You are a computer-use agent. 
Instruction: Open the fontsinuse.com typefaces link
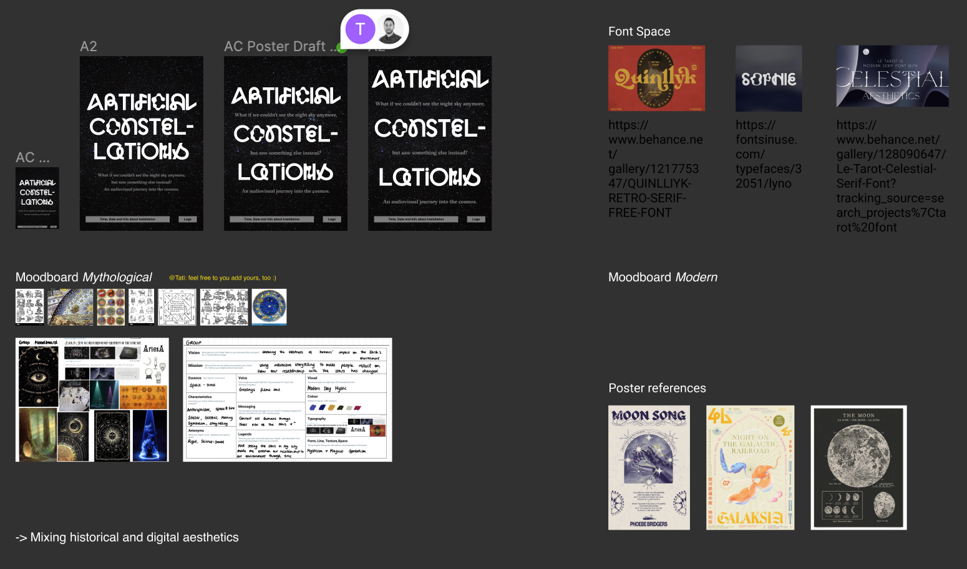coord(769,154)
